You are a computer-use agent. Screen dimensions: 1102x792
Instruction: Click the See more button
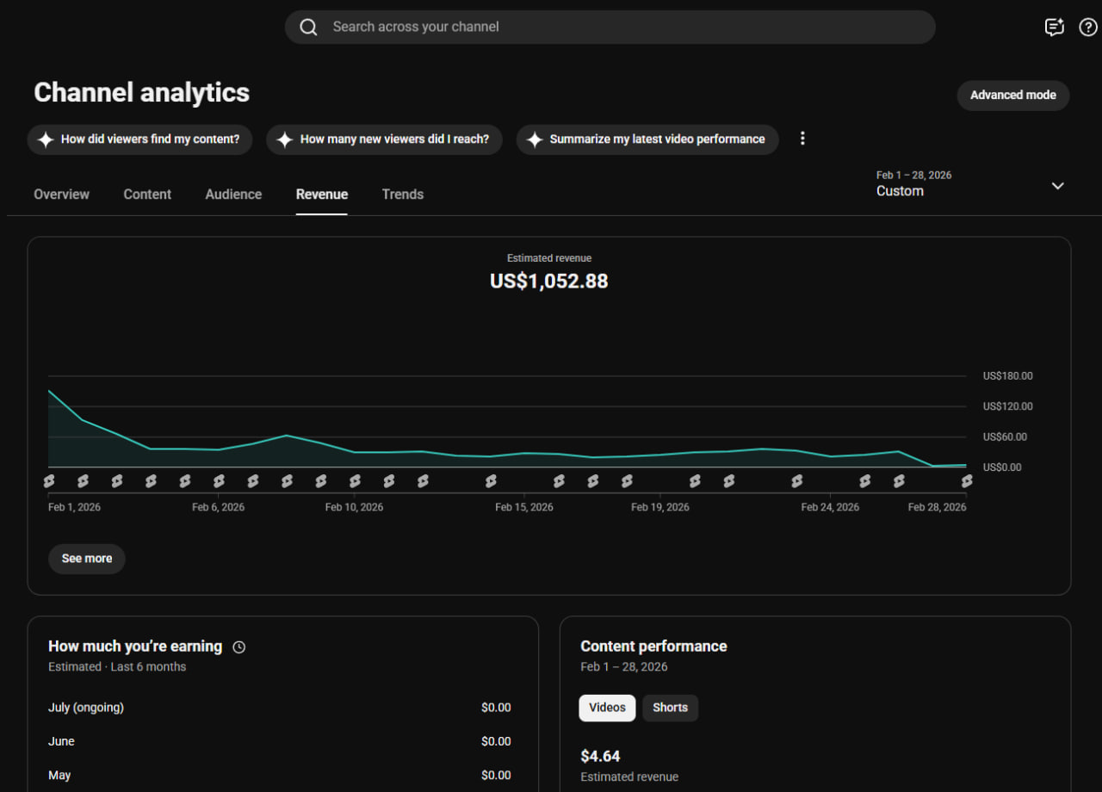tap(87, 559)
